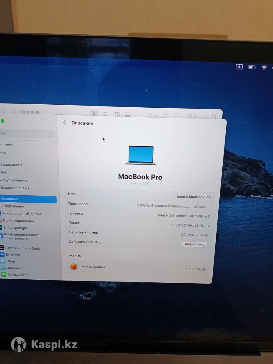Select Дисплеи in the sidebar
Image resolution: width=273 pixels, height=364 pixels.
click(x=13, y=254)
